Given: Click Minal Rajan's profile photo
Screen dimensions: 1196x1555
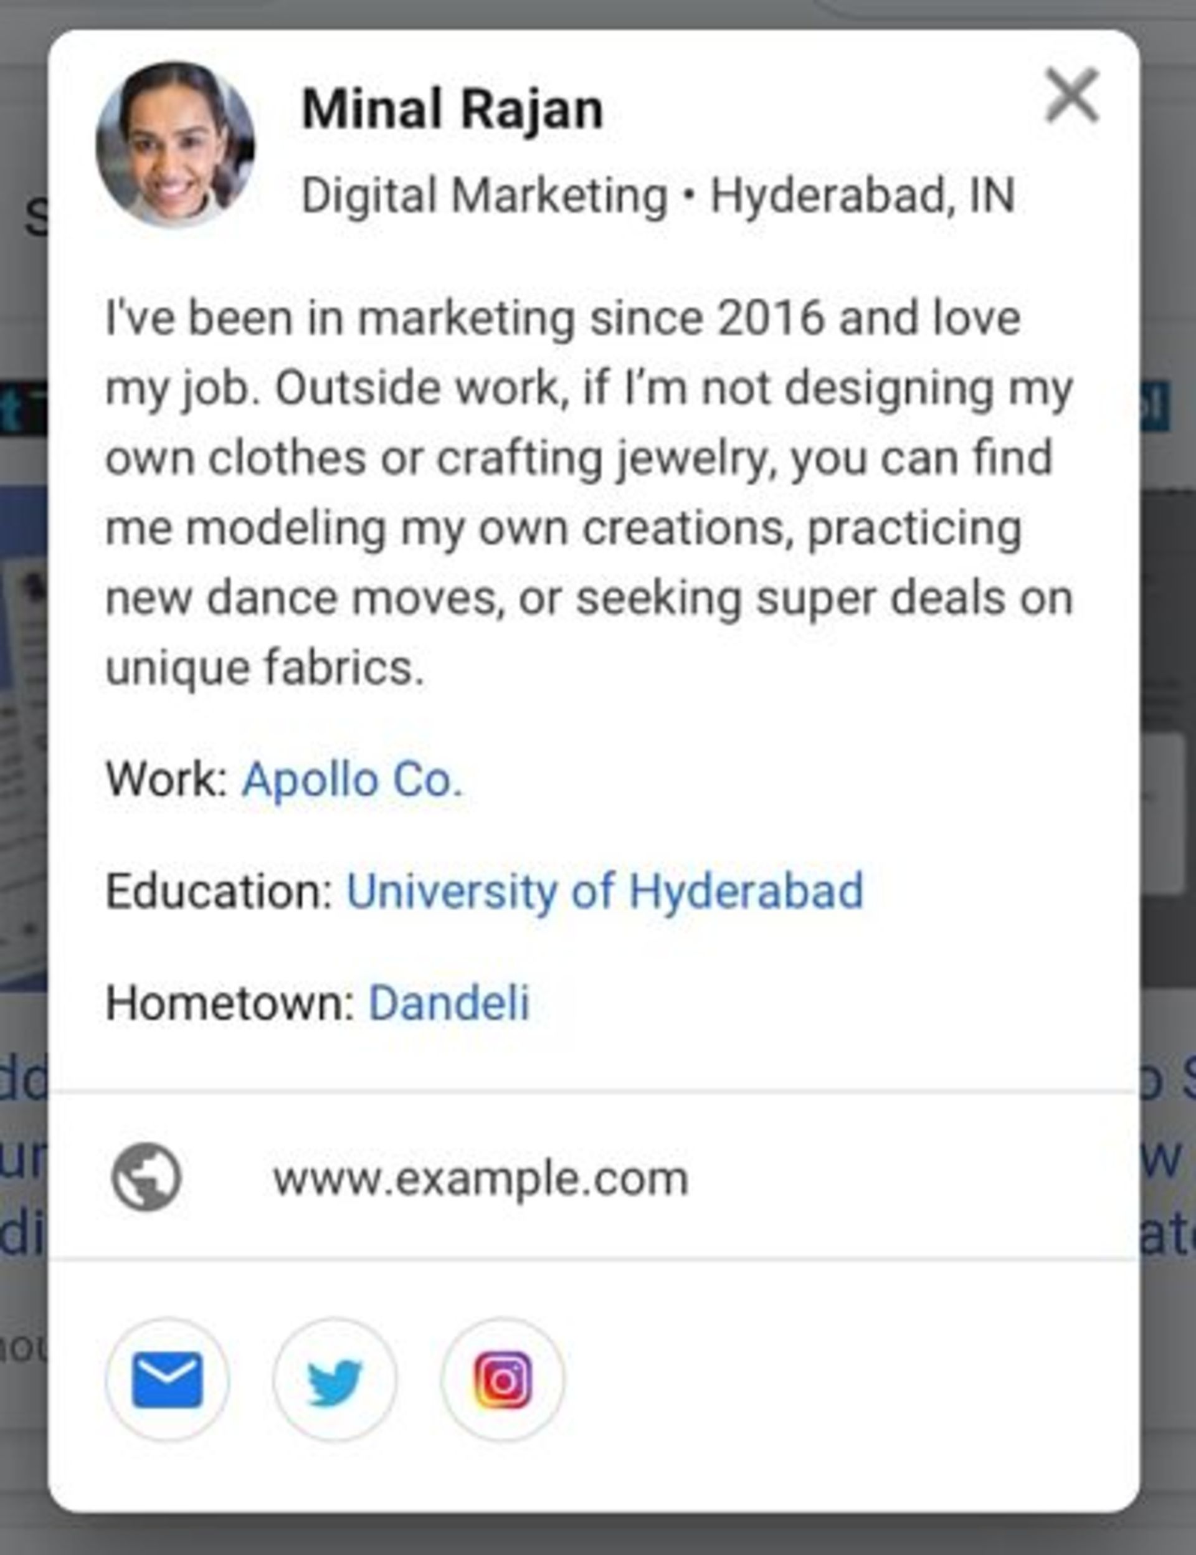Looking at the screenshot, I should point(175,145).
